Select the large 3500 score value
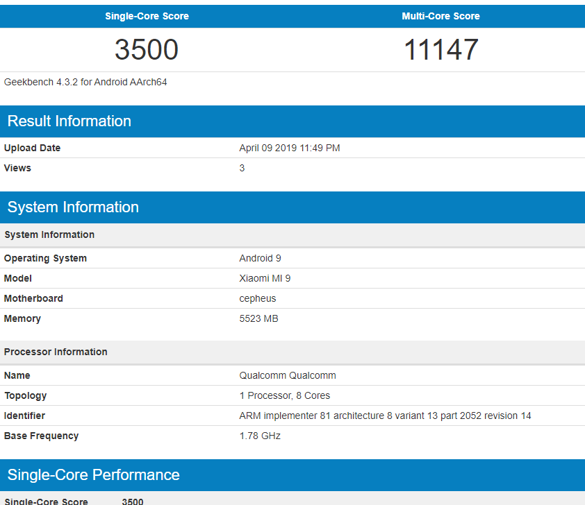 click(x=147, y=49)
